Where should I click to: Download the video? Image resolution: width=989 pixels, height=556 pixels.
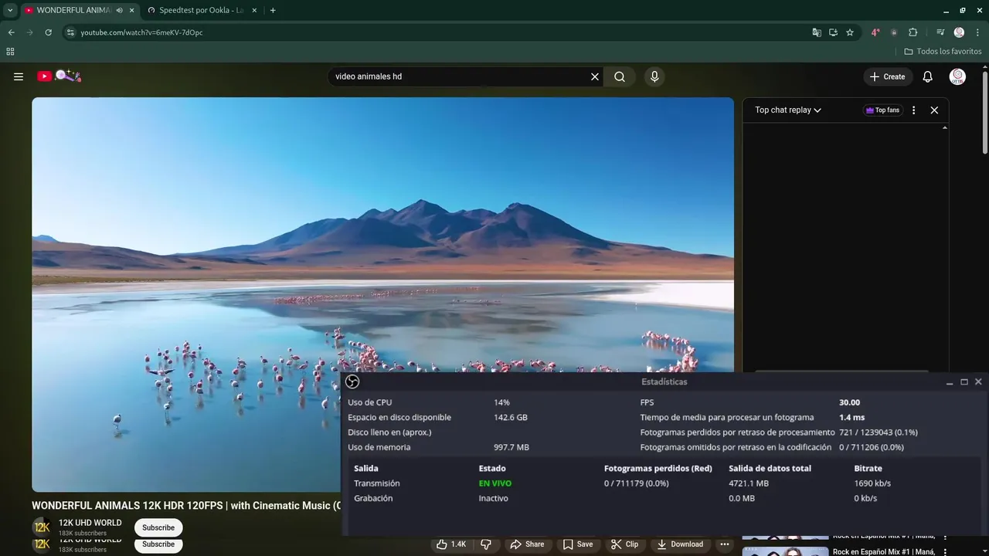680,544
